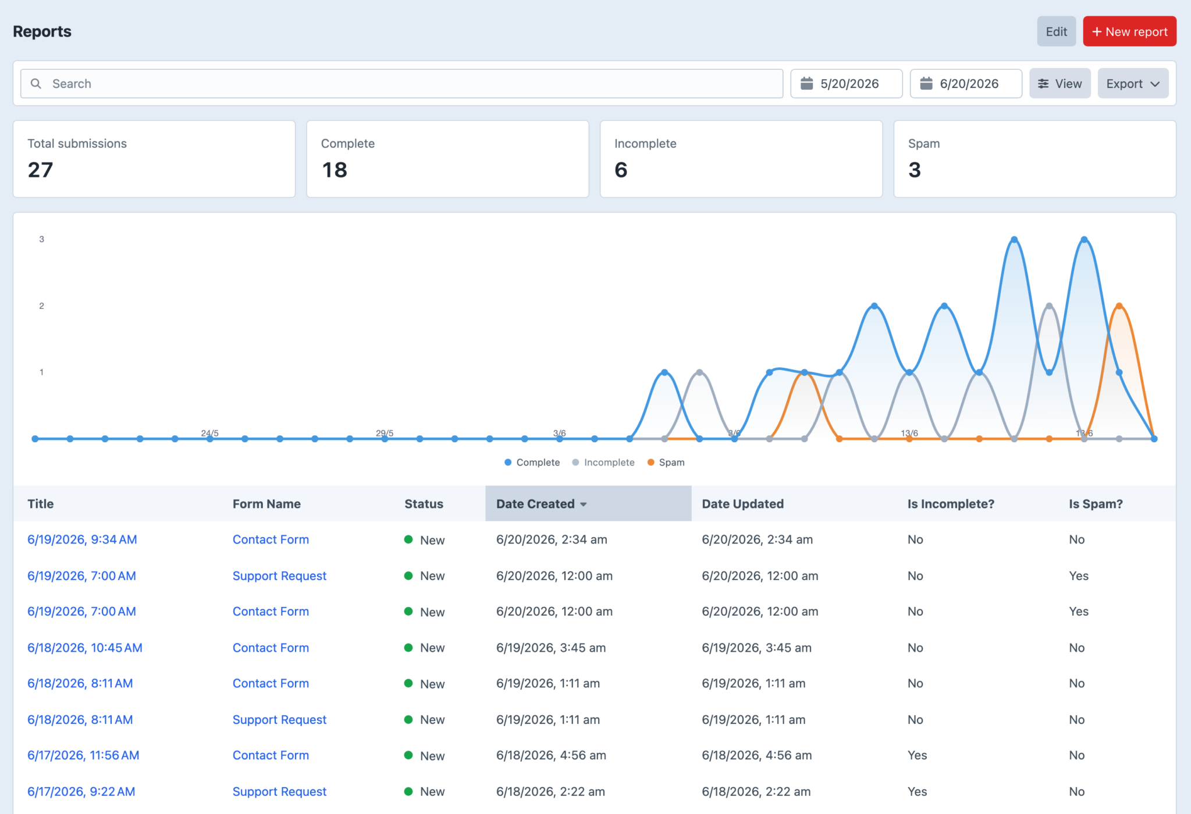The height and width of the screenshot is (814, 1191).
Task: Open the 5/20/2026 start date picker
Action: point(846,83)
